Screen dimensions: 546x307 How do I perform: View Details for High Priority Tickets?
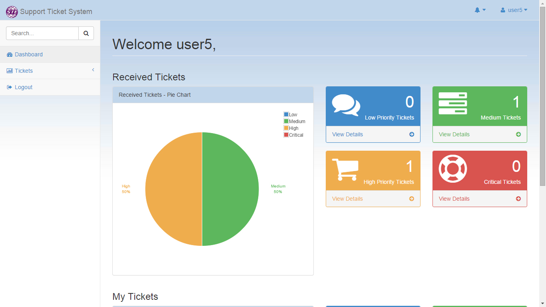[x=347, y=199]
